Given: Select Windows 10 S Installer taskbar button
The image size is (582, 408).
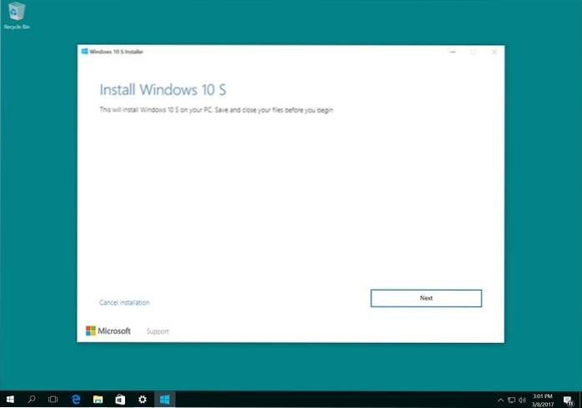Looking at the screenshot, I should point(165,400).
